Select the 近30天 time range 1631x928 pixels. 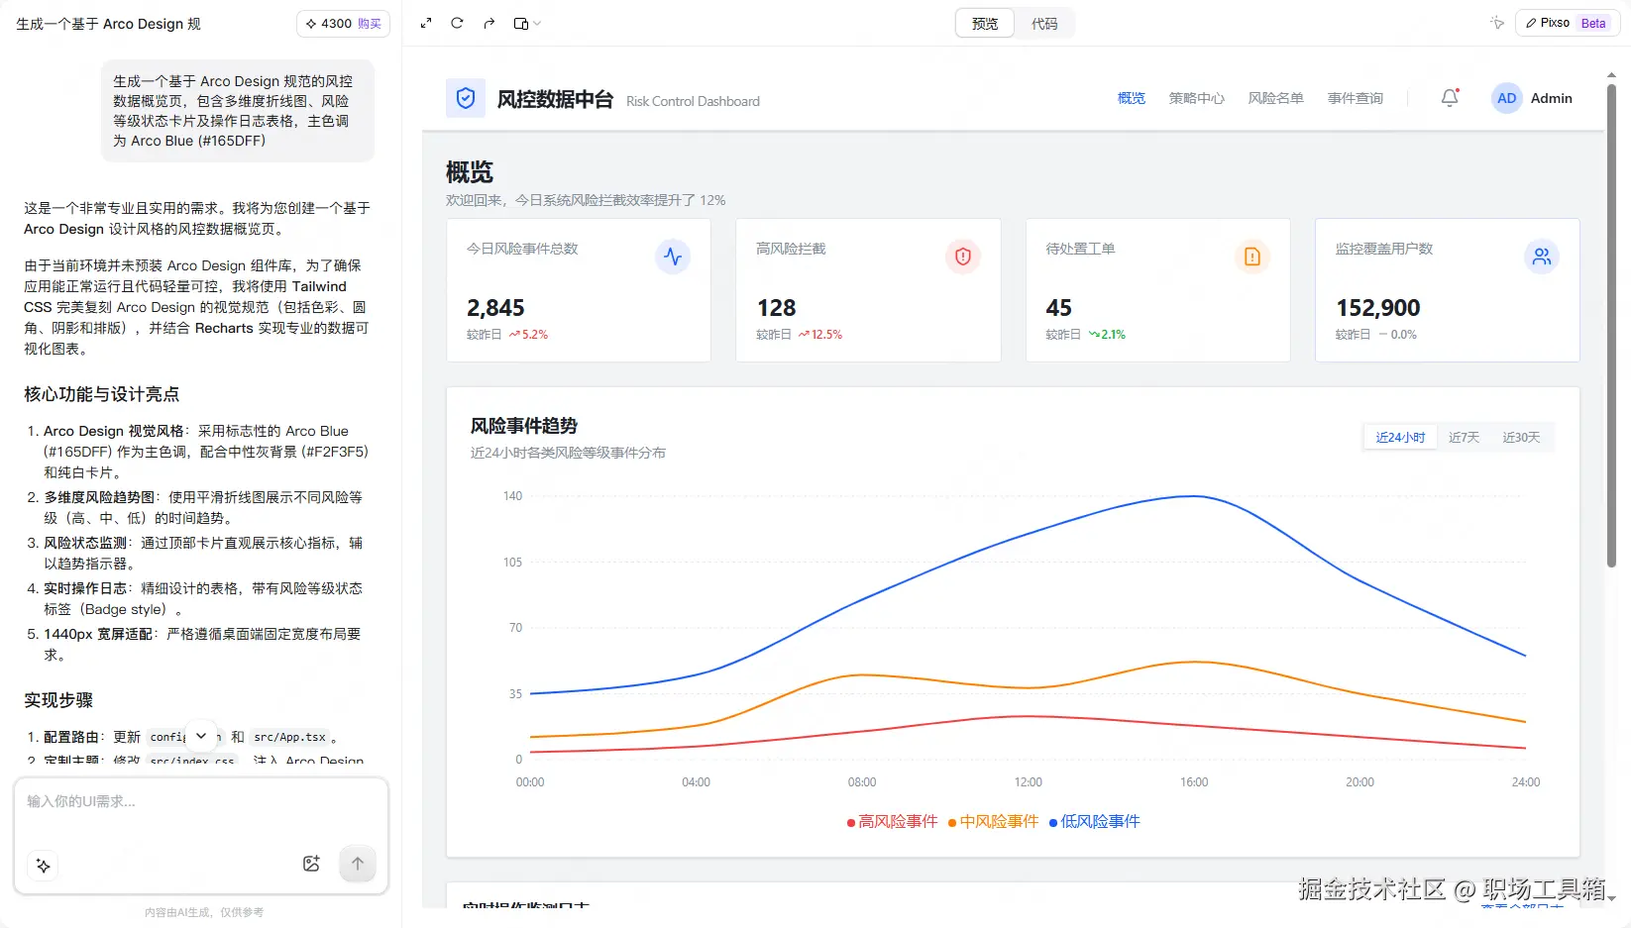1521,437
